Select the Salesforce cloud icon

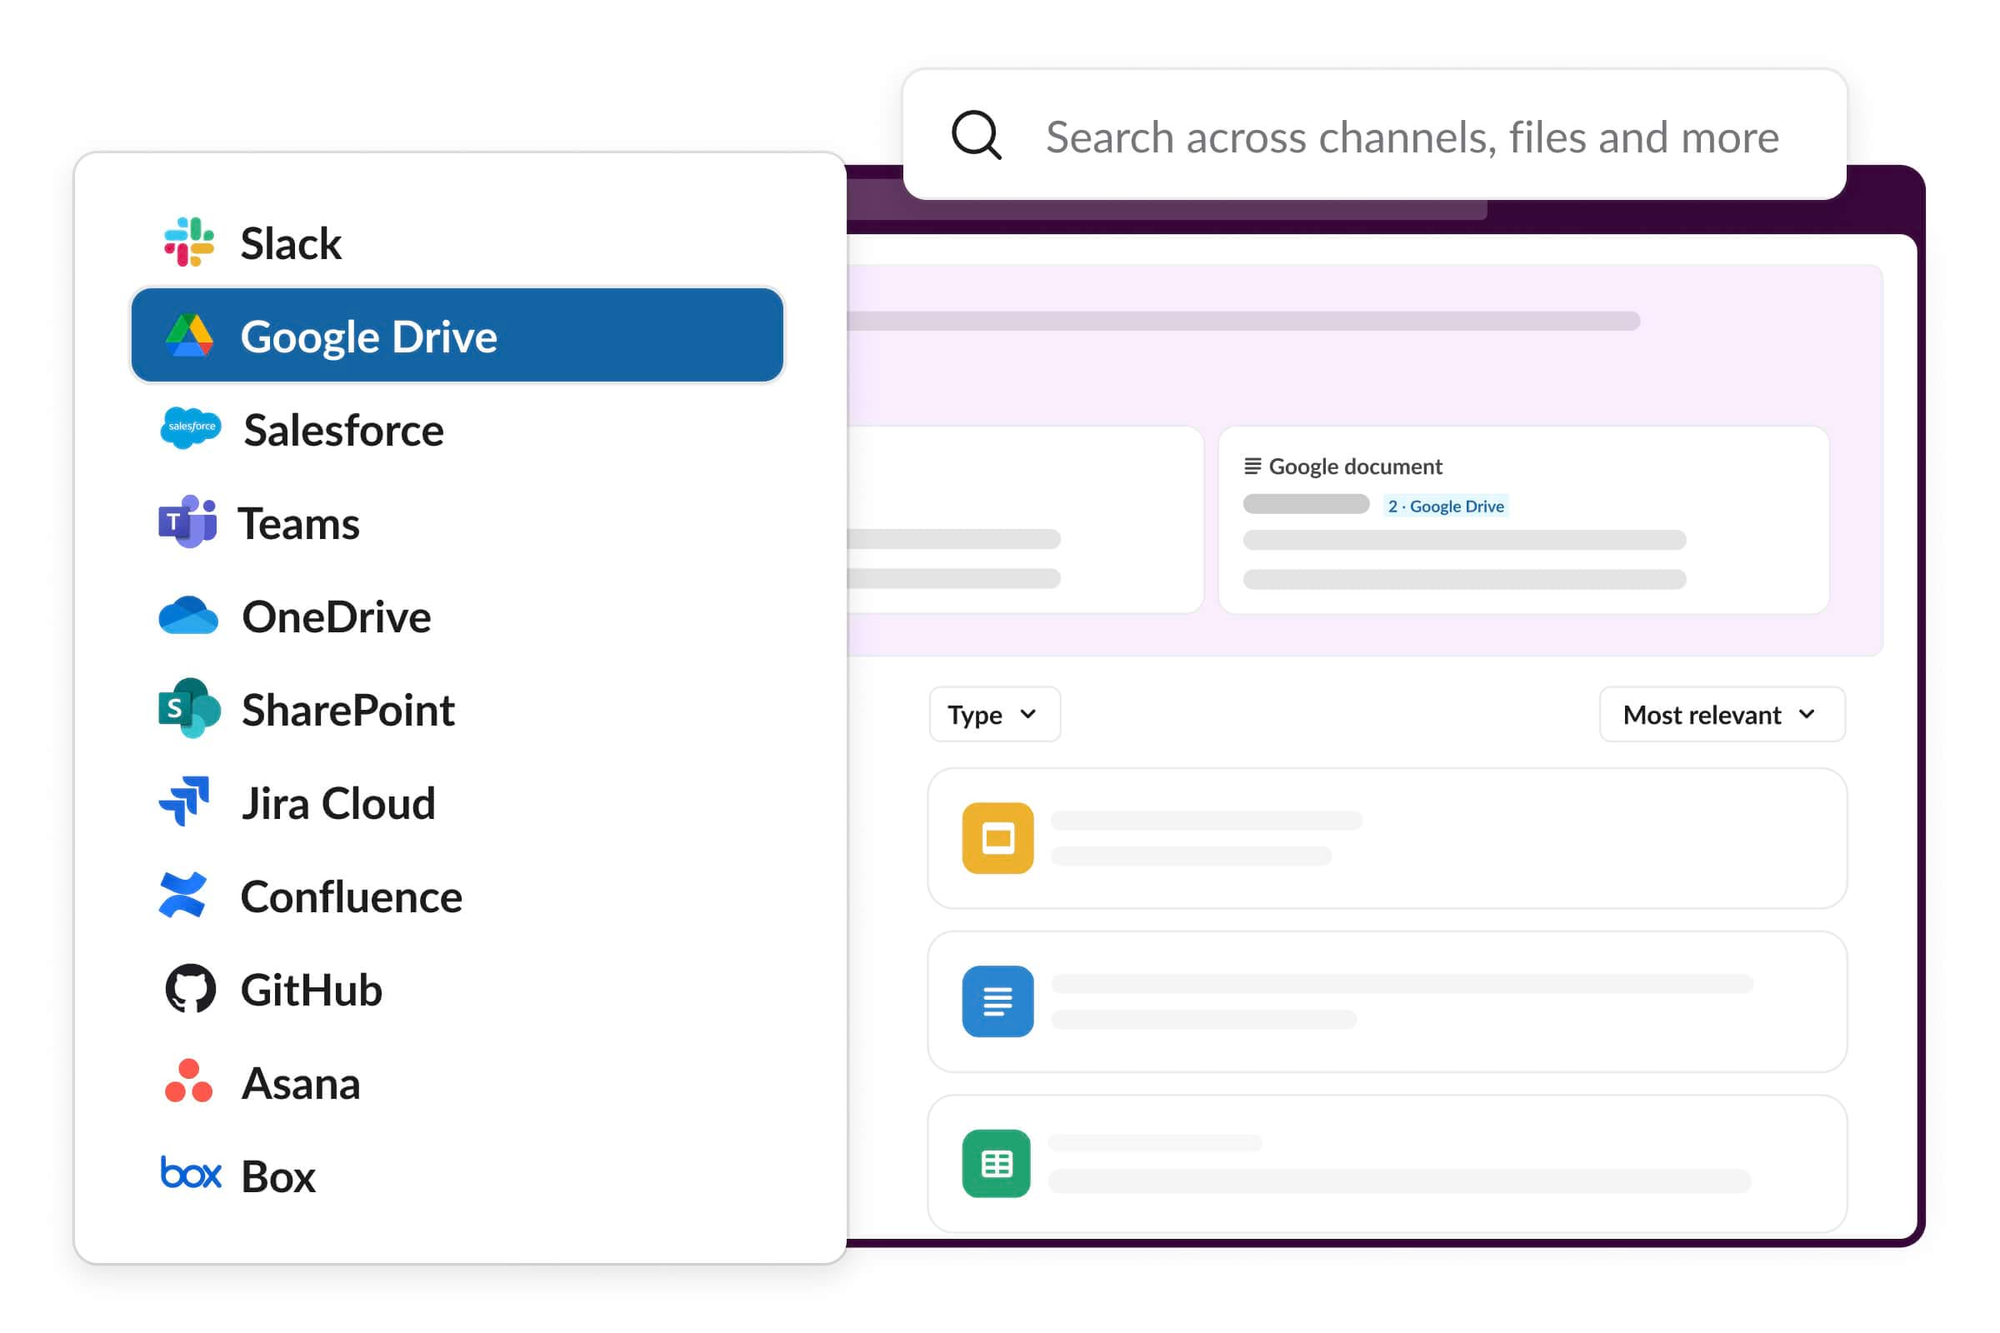(x=191, y=429)
